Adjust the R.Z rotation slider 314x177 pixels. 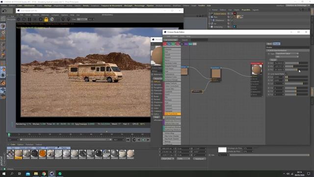296,69
